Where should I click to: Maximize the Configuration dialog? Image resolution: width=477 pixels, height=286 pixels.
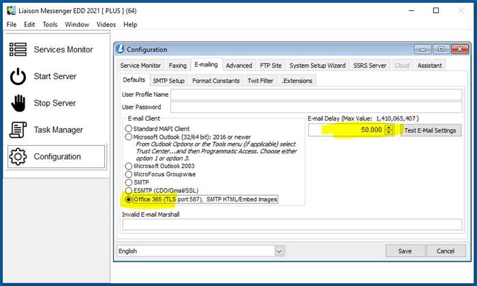[441, 49]
